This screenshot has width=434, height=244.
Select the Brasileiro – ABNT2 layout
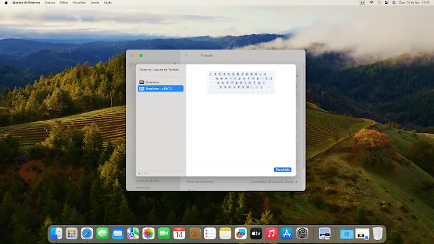point(161,89)
